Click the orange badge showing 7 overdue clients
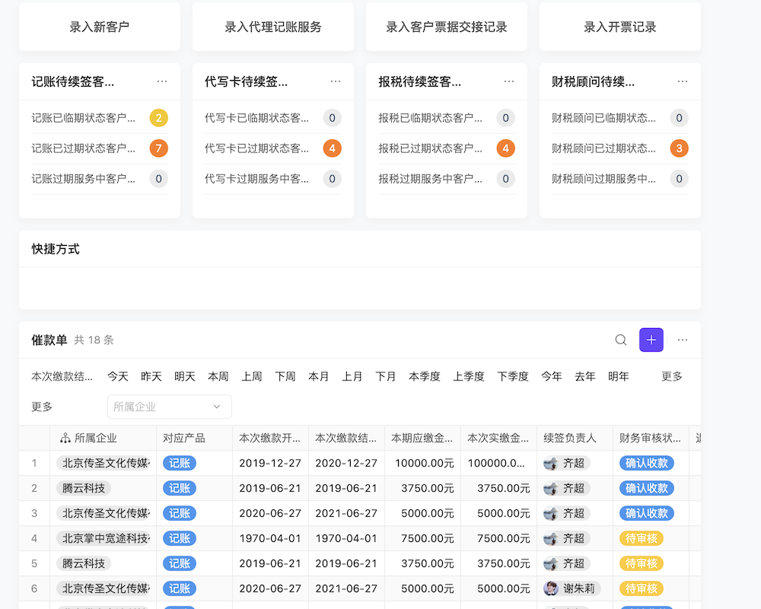This screenshot has height=609, width=761. click(158, 148)
